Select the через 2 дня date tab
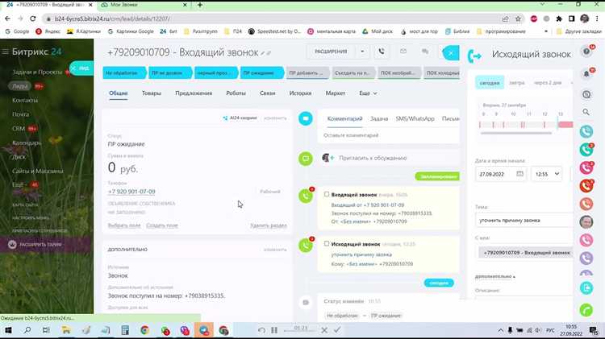605x339 pixels. pyautogui.click(x=548, y=83)
